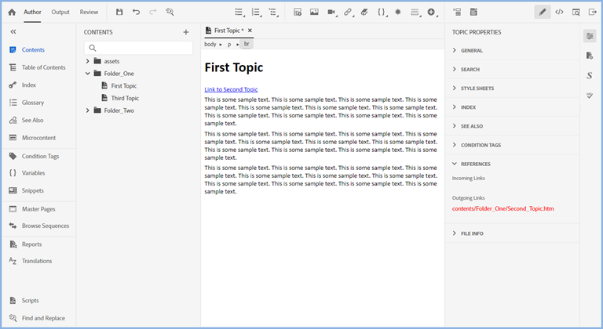The height and width of the screenshot is (329, 603).
Task: Click the Find and Replace sidebar item
Action: [43, 318]
